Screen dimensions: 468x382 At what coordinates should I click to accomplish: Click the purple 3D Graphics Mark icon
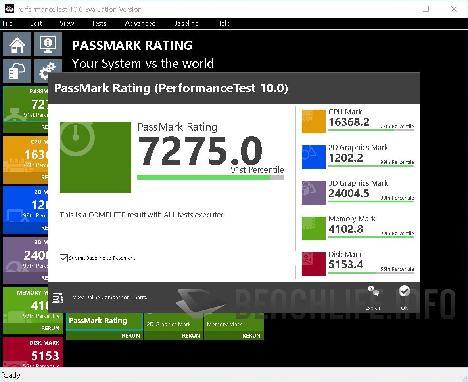(x=313, y=192)
